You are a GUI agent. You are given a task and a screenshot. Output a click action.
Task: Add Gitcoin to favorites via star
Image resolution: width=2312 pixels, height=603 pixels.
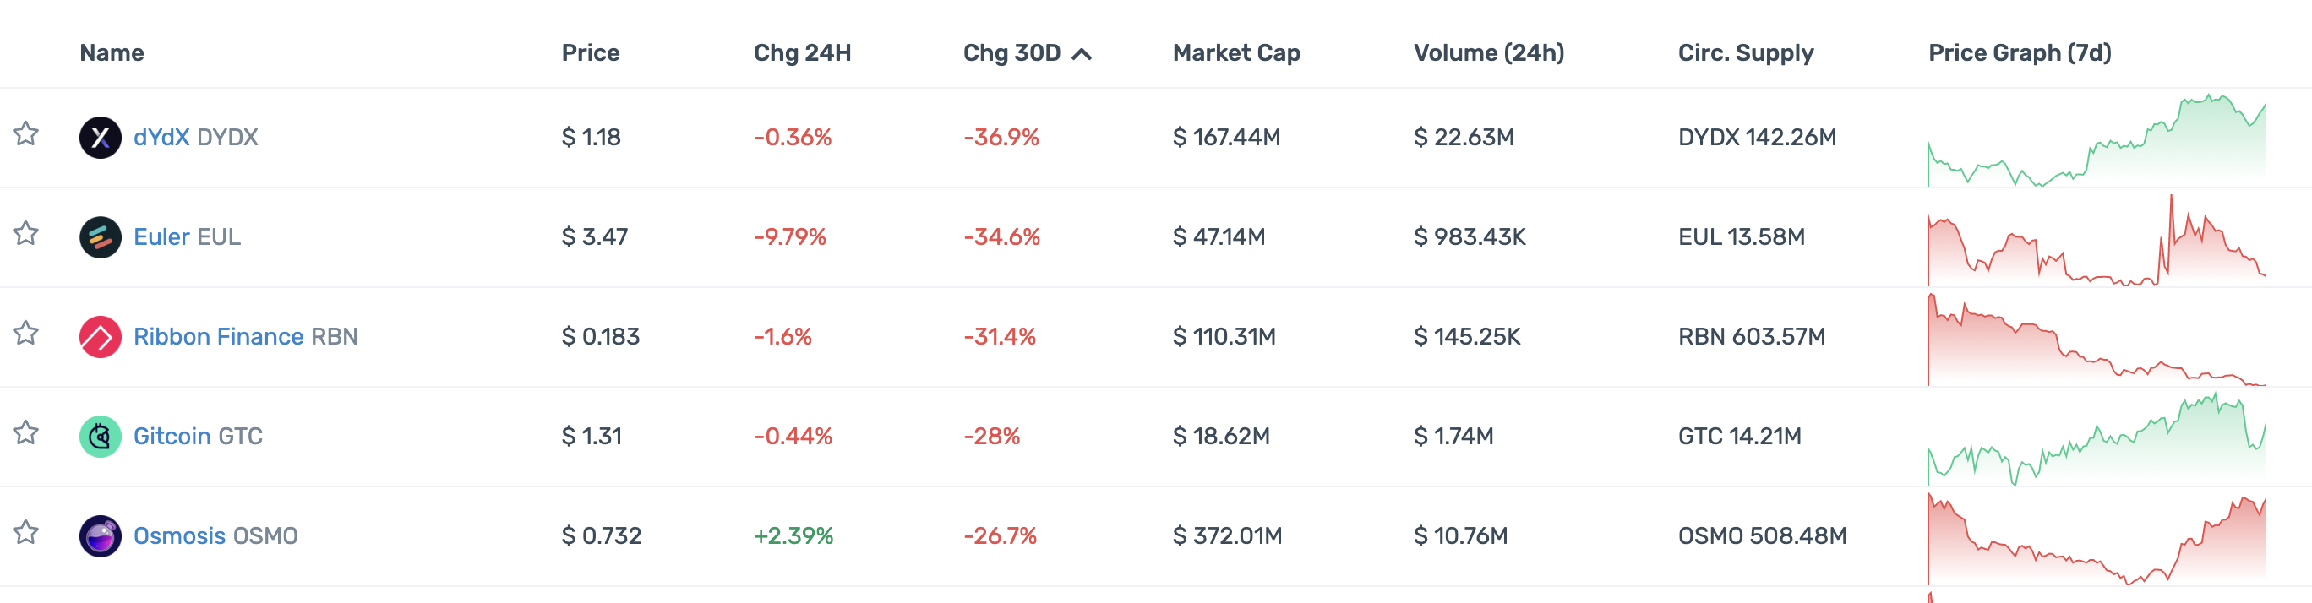[26, 433]
